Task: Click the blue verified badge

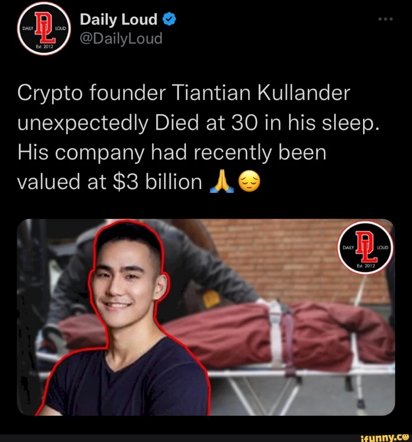Action: (x=169, y=19)
